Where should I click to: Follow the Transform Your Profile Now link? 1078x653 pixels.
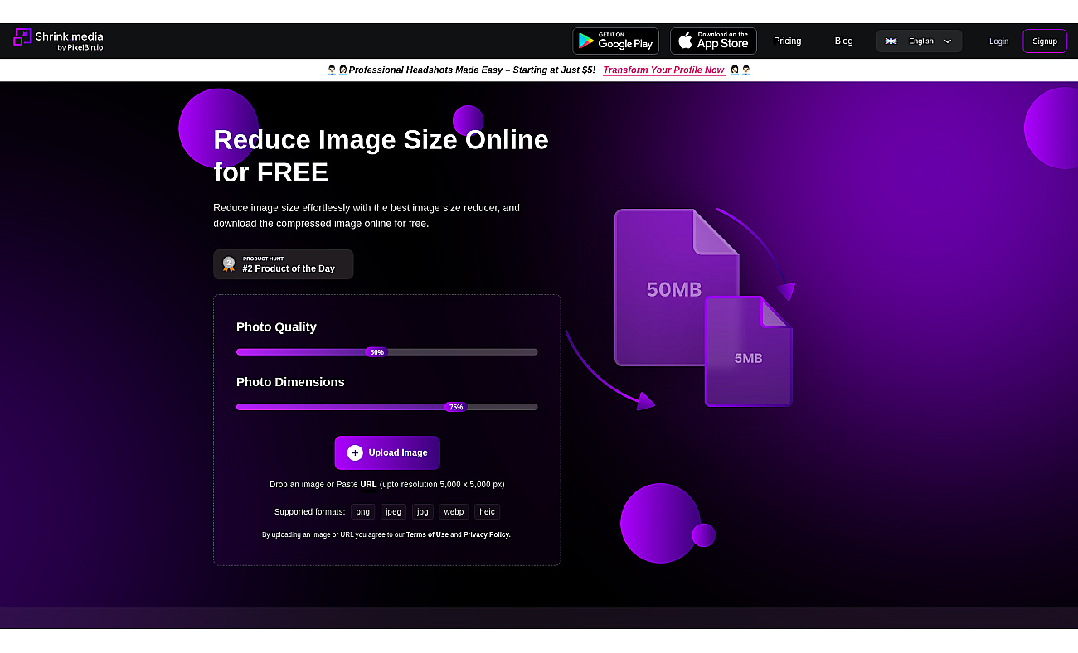coord(663,70)
